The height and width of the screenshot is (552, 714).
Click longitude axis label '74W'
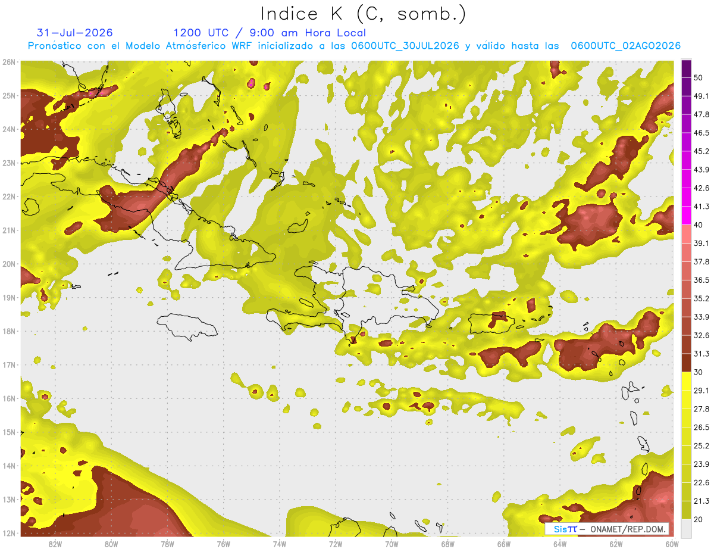279,544
